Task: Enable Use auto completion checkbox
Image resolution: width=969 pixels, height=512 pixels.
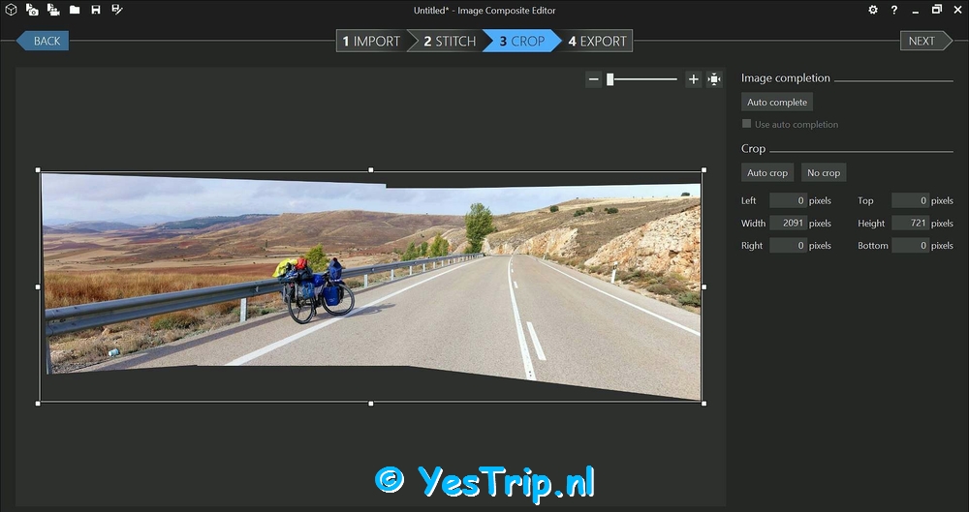Action: click(747, 124)
